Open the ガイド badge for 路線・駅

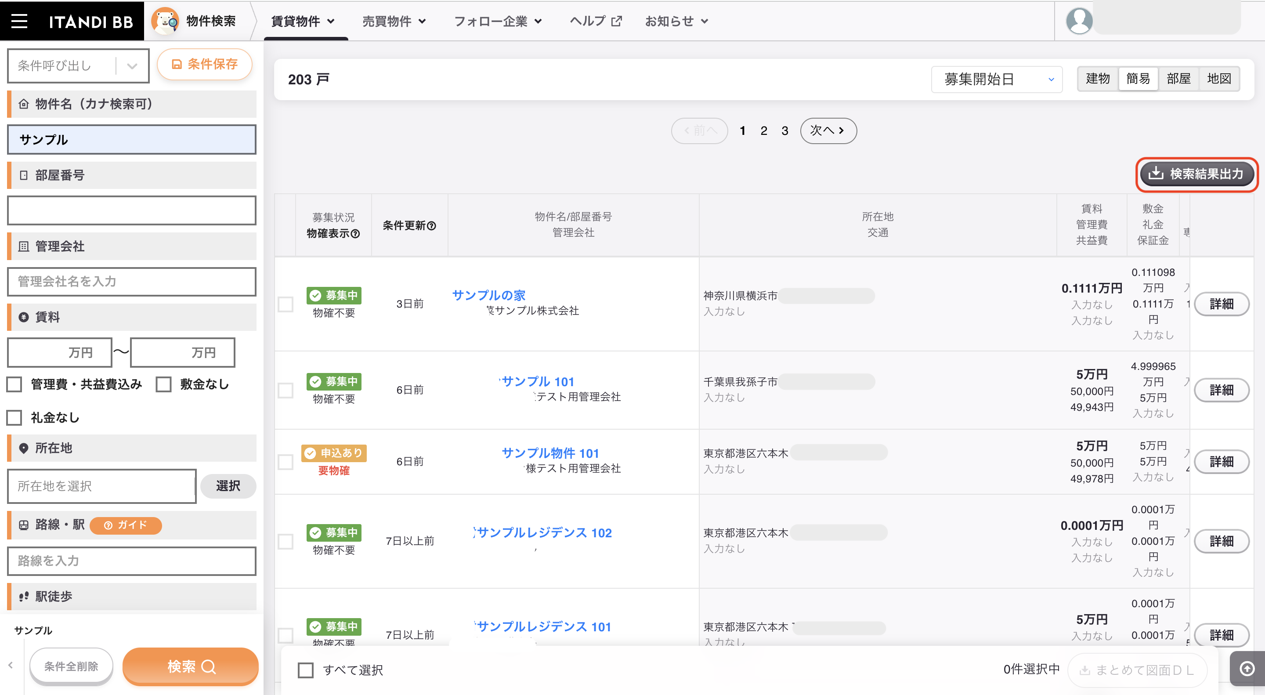126,525
